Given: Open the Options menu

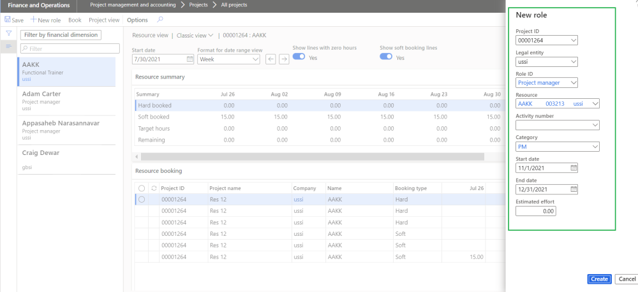Looking at the screenshot, I should click(x=137, y=20).
